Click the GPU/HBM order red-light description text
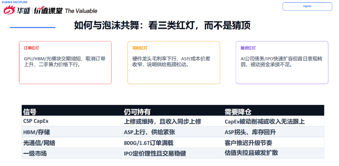Screen dimensions: 339x166 pyautogui.click(x=65, y=62)
